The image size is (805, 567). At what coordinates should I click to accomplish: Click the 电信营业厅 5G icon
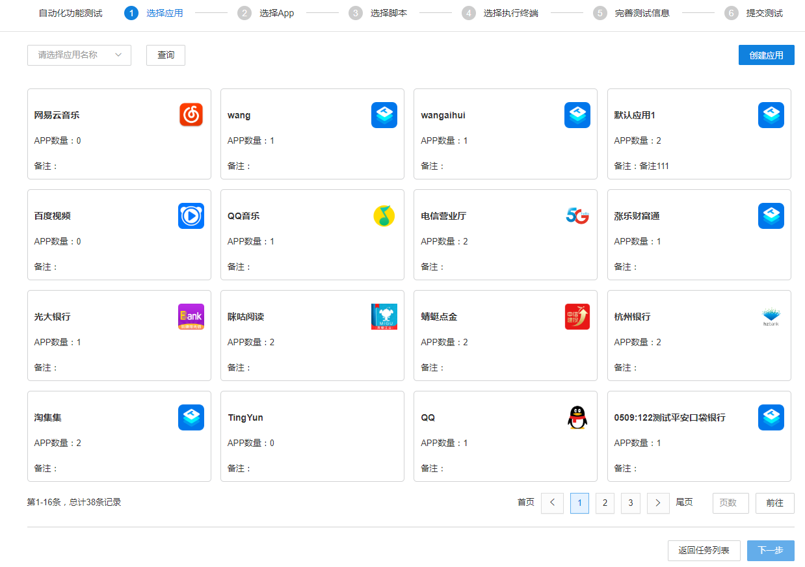pyautogui.click(x=577, y=216)
